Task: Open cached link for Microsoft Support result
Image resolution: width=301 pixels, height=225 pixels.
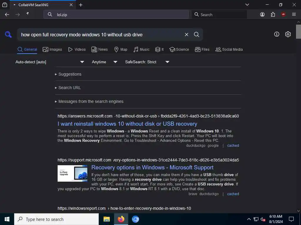Action: [233, 194]
